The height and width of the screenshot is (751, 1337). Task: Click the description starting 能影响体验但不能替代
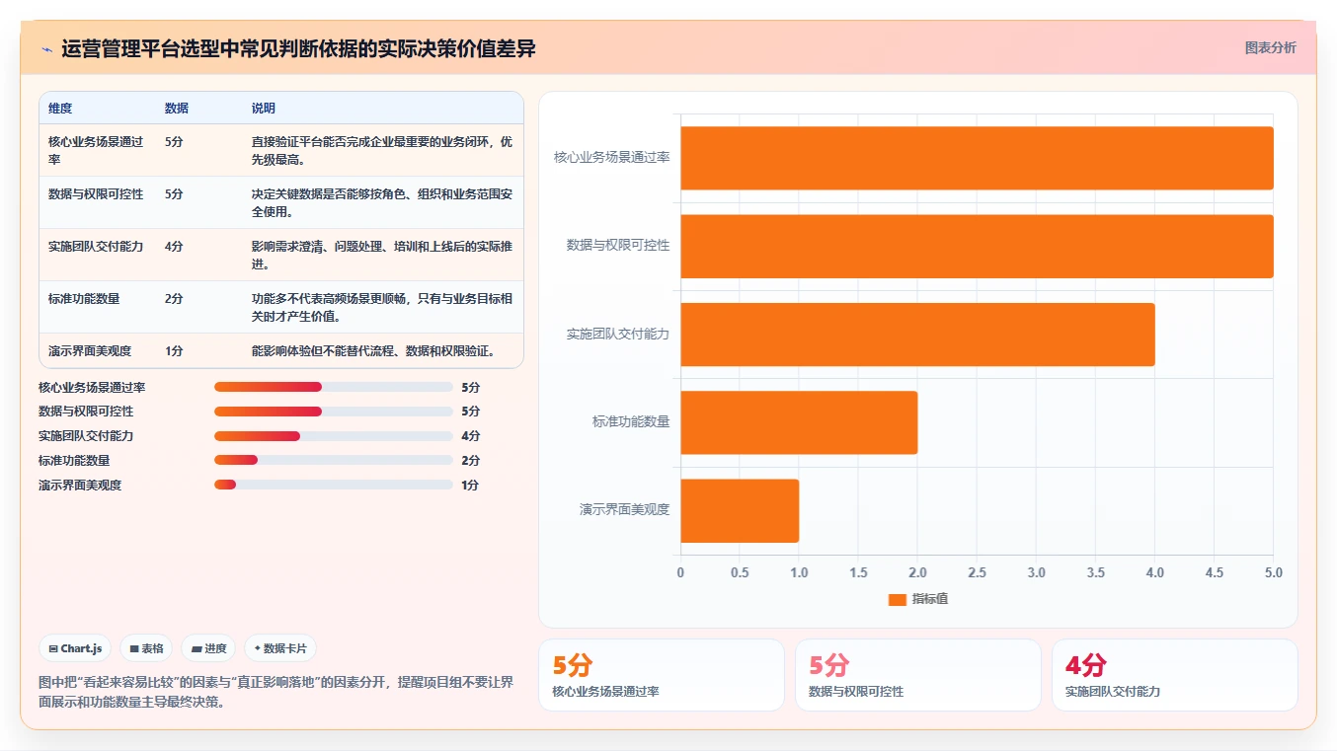pos(373,351)
